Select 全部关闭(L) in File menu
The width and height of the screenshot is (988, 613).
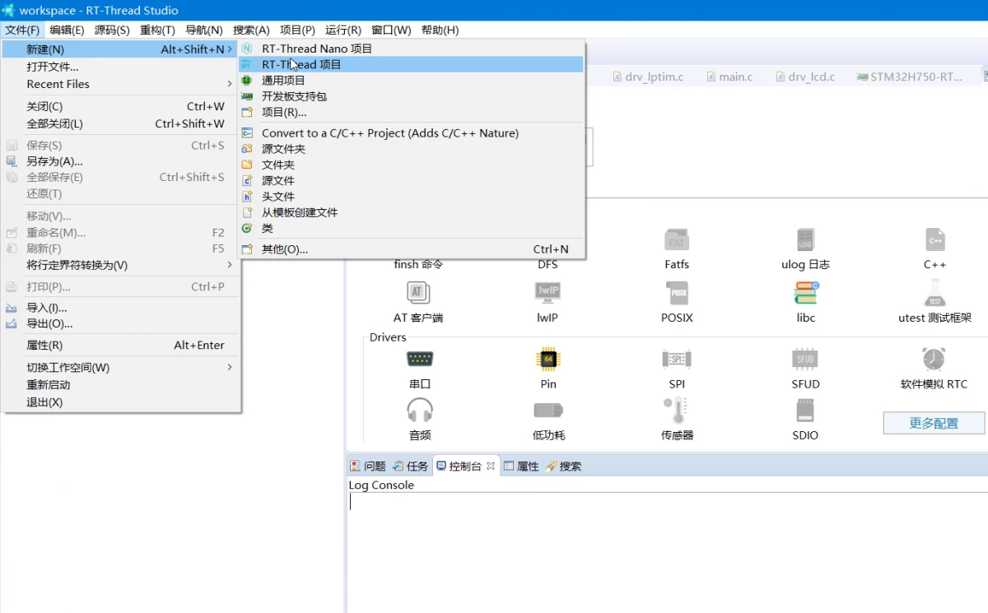pyautogui.click(x=121, y=123)
